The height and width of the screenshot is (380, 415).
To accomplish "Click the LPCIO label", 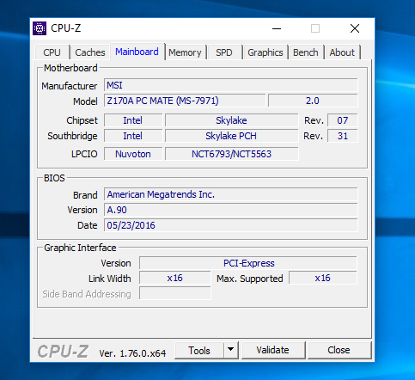I will pos(84,154).
